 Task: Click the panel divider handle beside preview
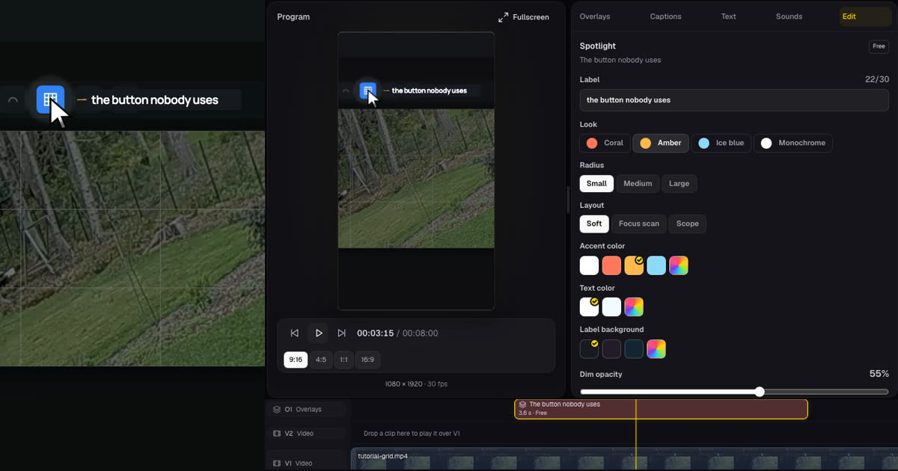point(568,200)
